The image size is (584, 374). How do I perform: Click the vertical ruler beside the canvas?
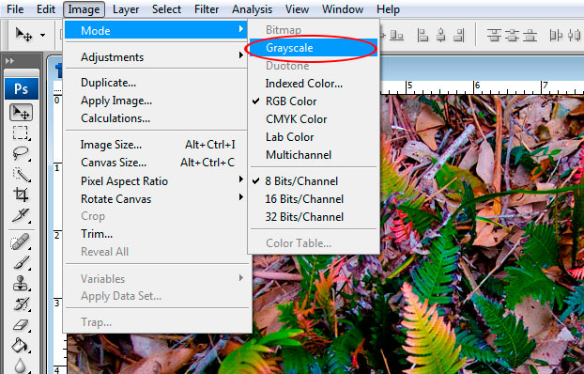coord(57,234)
